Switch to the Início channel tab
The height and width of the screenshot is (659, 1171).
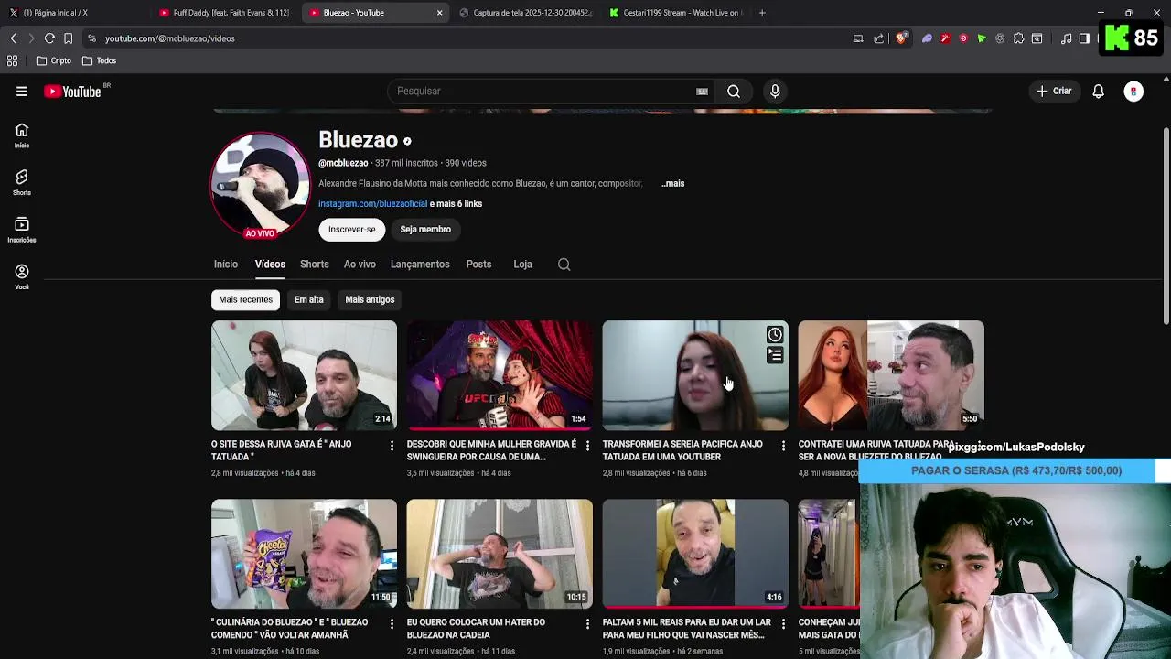[226, 265]
